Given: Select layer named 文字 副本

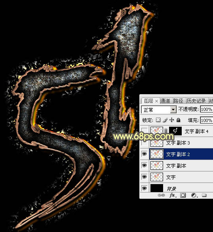Looking at the screenshot, I should (x=176, y=166).
